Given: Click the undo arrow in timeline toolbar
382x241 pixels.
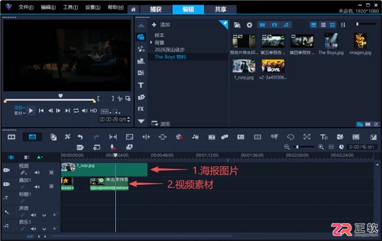Looking at the screenshot, I should coord(80,137).
